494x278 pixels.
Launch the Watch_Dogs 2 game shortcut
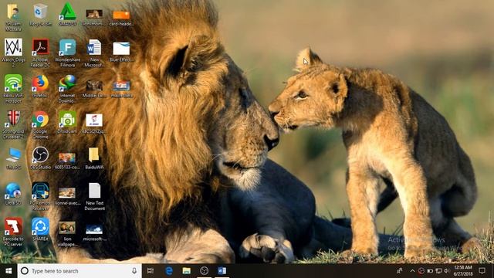click(x=13, y=53)
